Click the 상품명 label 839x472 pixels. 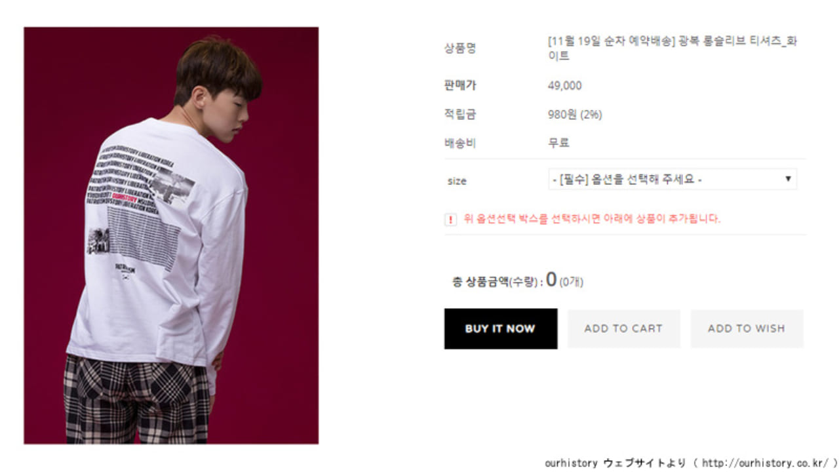pyautogui.click(x=460, y=49)
